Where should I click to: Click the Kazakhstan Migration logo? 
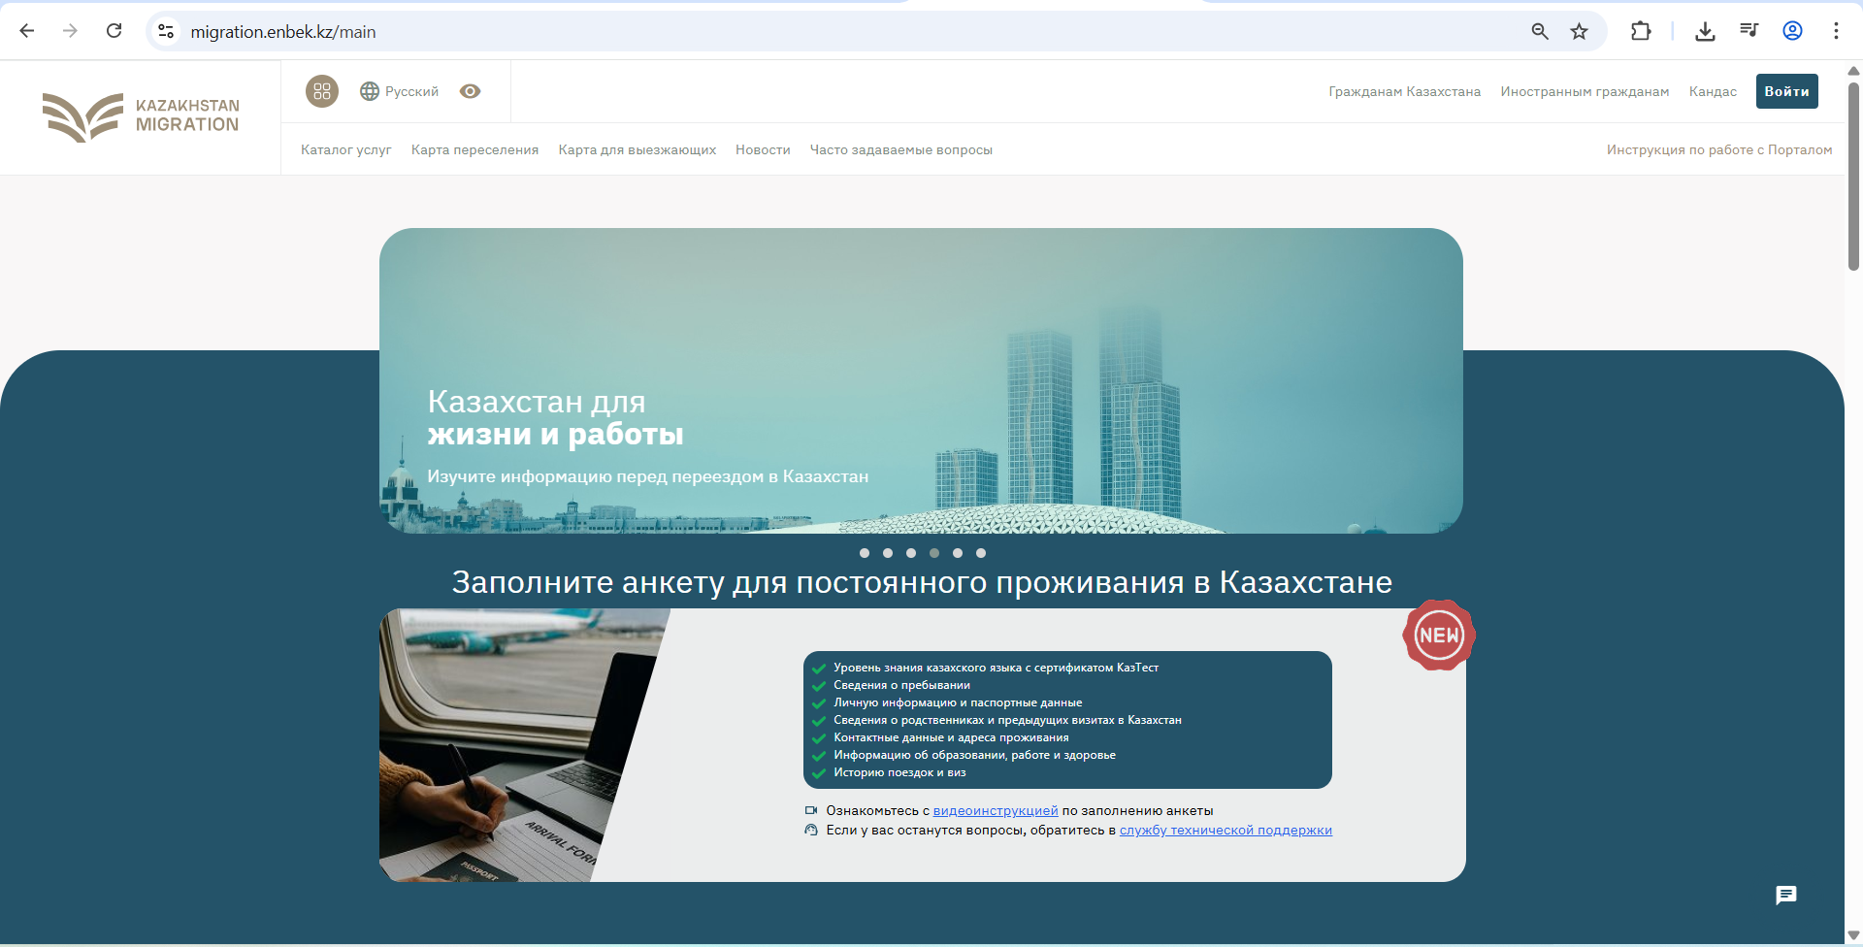coord(142,116)
